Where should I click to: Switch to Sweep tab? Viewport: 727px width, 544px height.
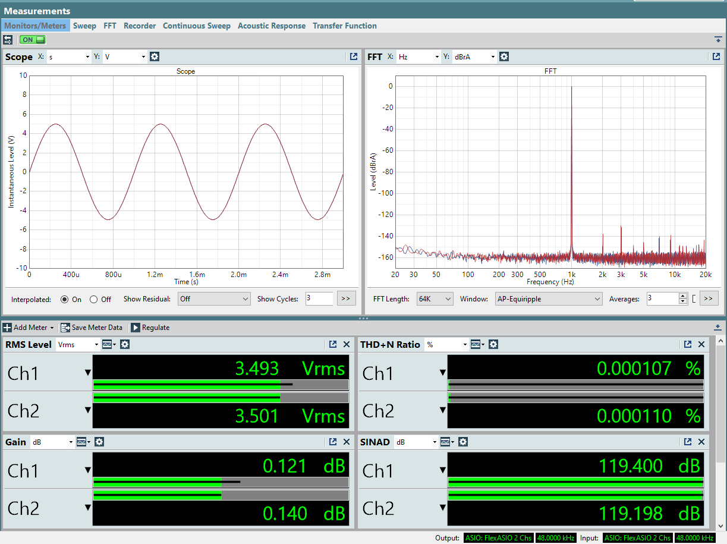click(x=84, y=26)
